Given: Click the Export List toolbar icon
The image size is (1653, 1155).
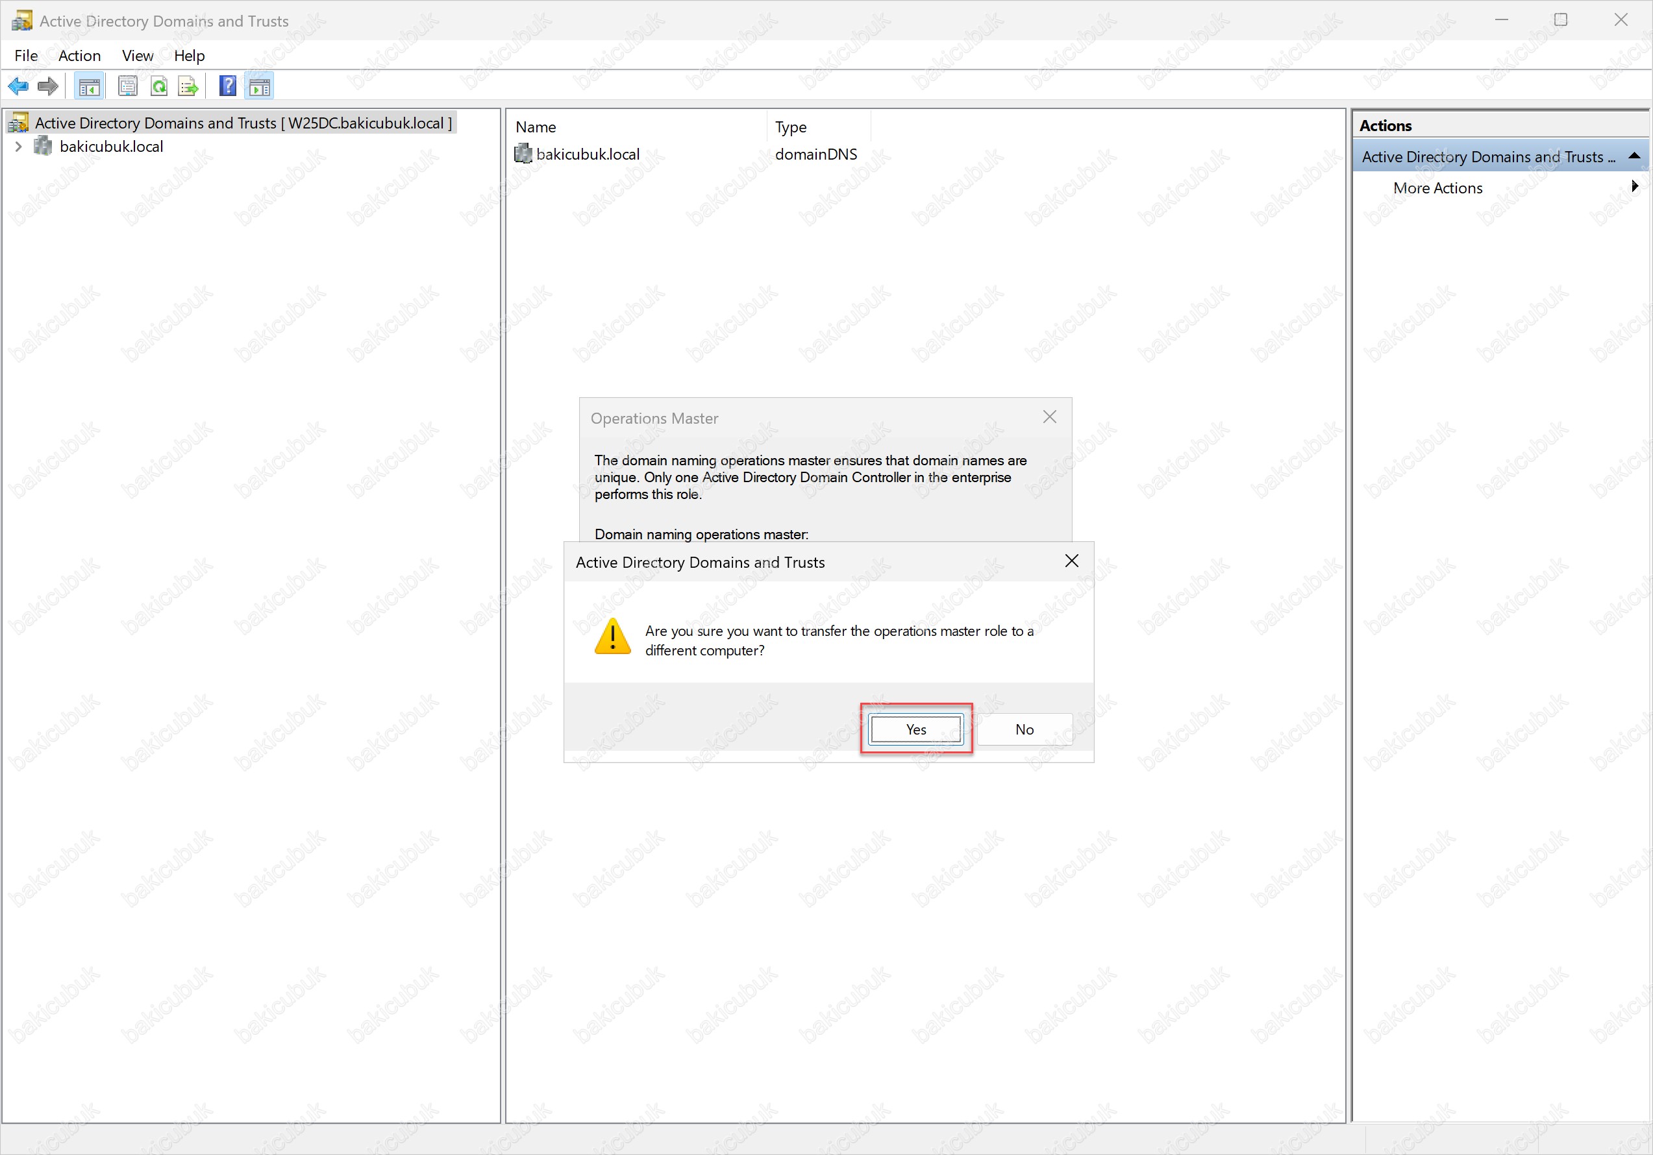Looking at the screenshot, I should [x=188, y=86].
